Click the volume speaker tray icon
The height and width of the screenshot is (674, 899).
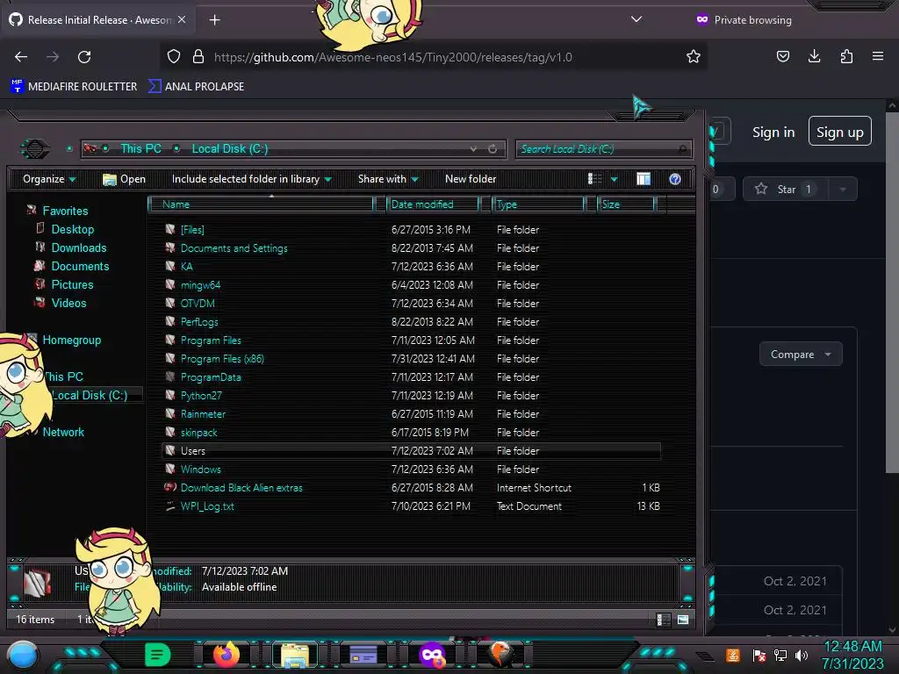click(802, 655)
